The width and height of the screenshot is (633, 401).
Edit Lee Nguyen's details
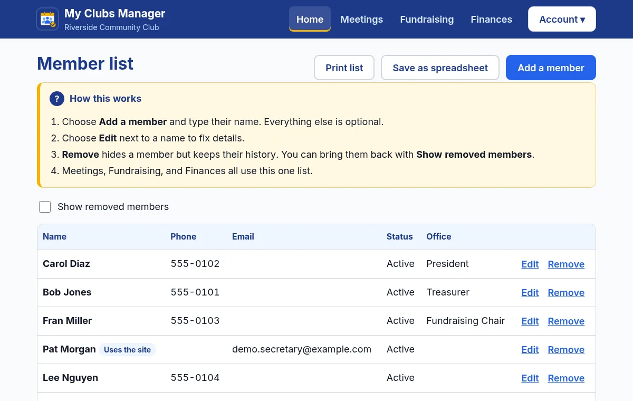click(530, 378)
